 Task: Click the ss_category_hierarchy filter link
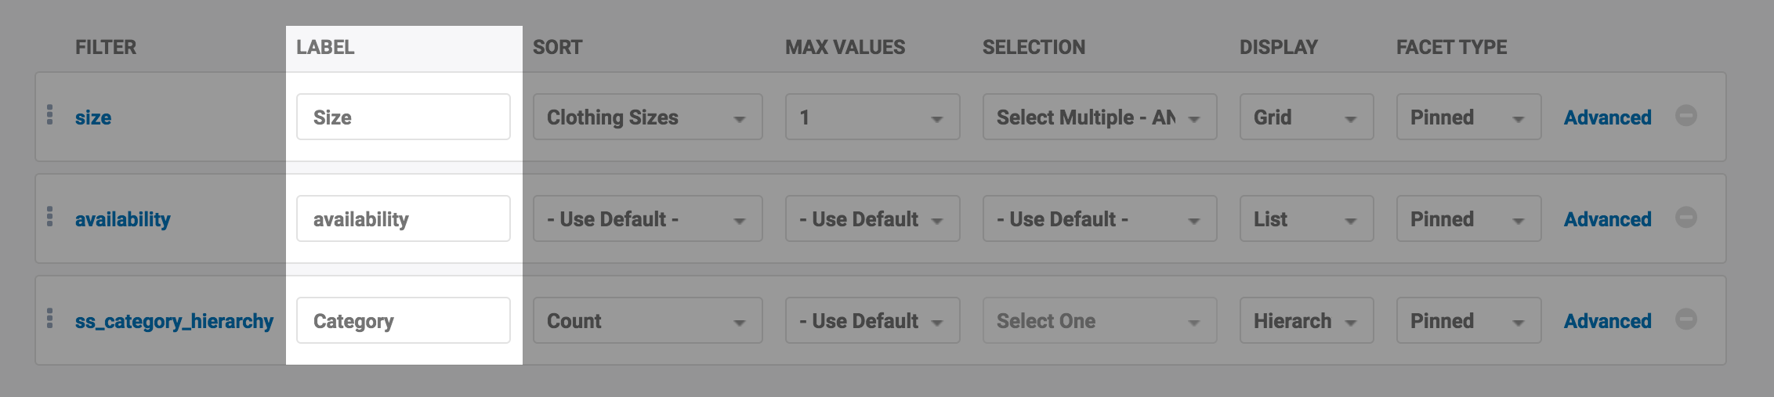(x=174, y=321)
